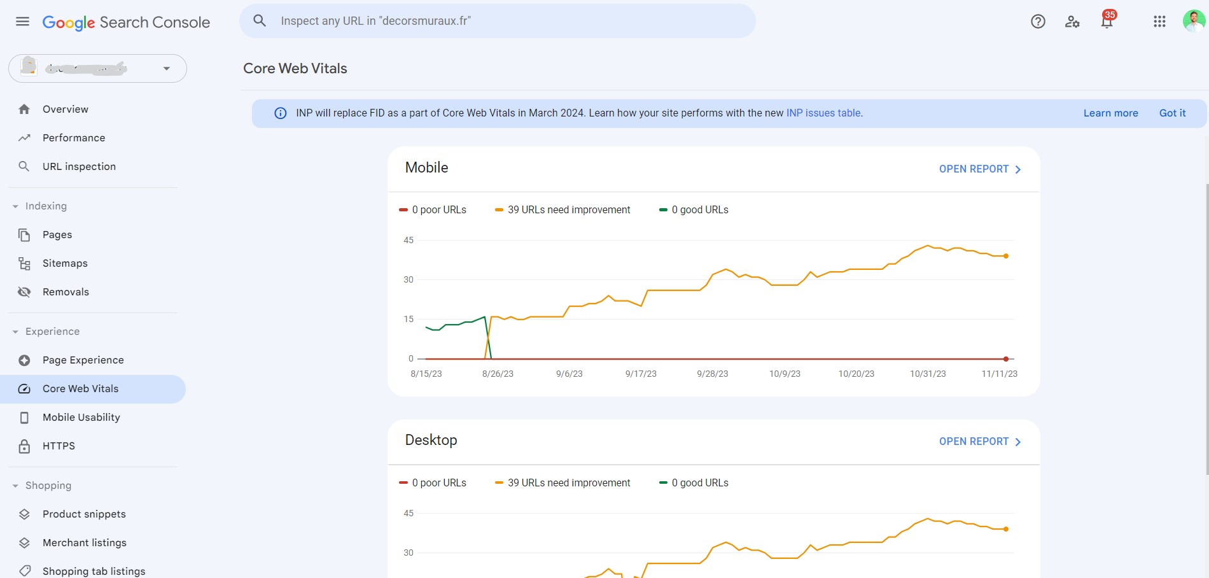This screenshot has width=1209, height=578.
Task: Click the URL inspection search field
Action: (x=496, y=20)
